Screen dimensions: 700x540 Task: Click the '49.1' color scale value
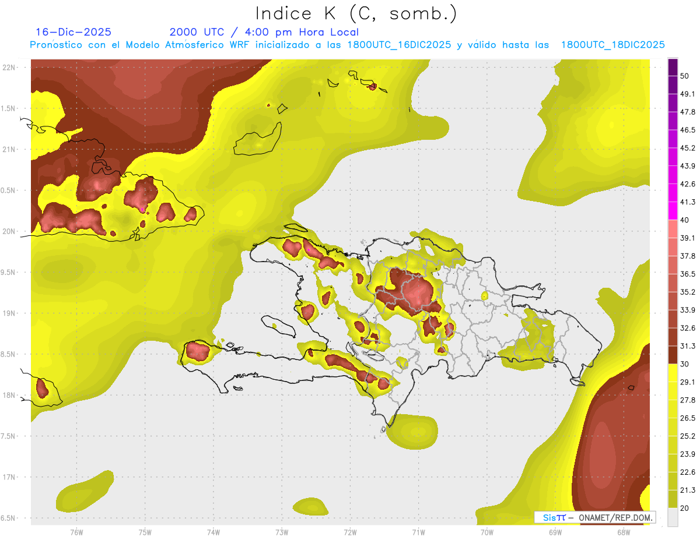click(688, 94)
